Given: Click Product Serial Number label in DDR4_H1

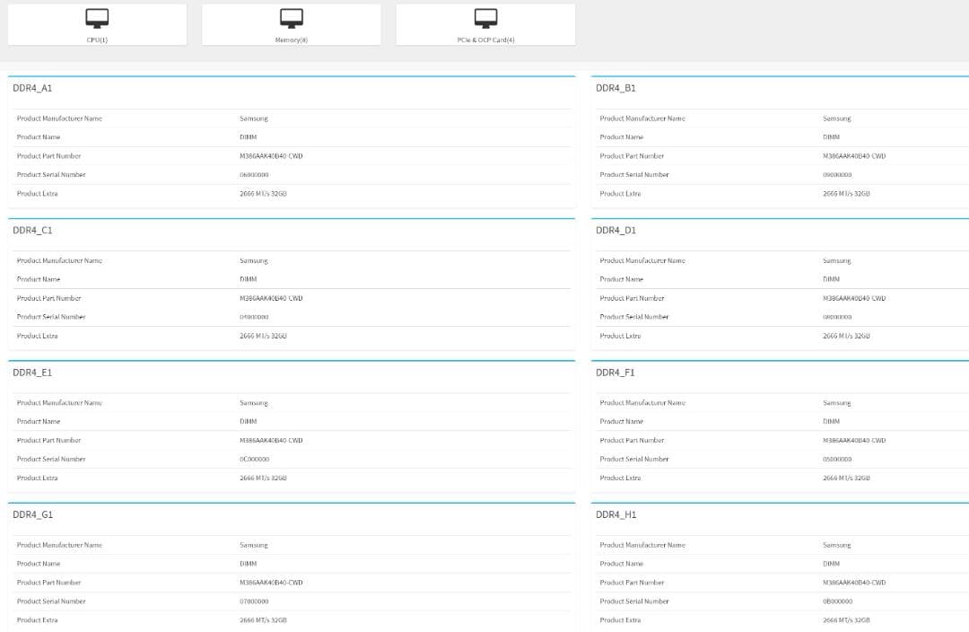Looking at the screenshot, I should tap(634, 601).
